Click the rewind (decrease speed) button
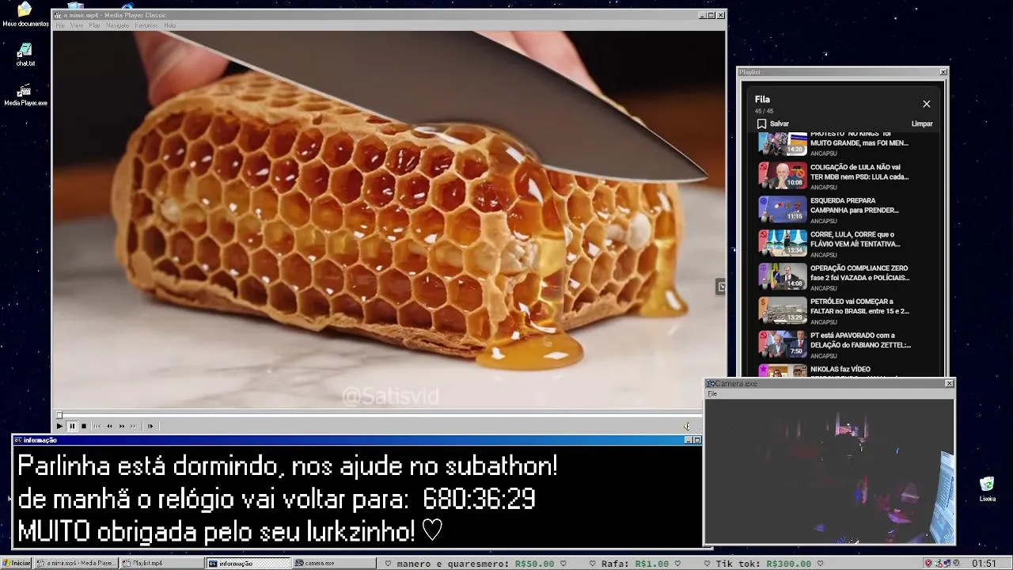 click(109, 426)
